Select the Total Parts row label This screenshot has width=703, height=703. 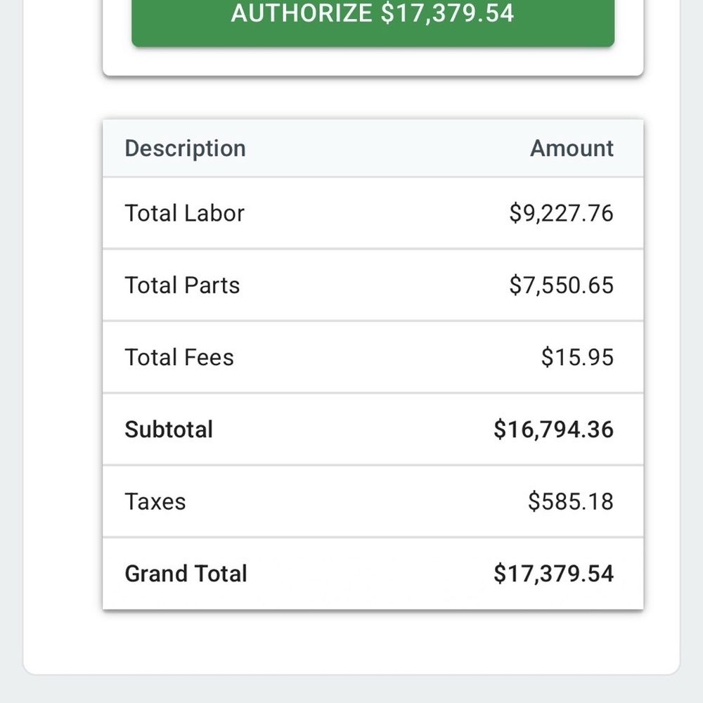pyautogui.click(x=182, y=285)
